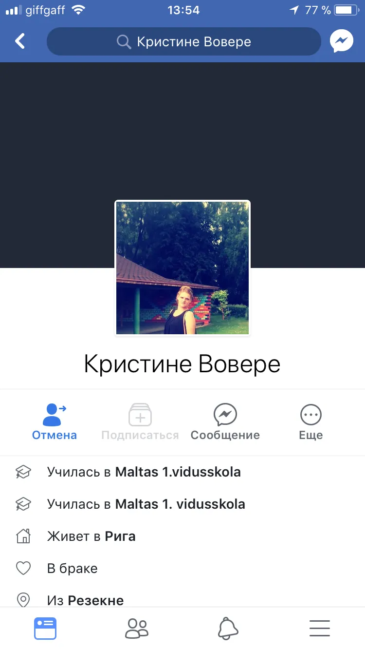Tap the В браке relationship row

point(182,568)
